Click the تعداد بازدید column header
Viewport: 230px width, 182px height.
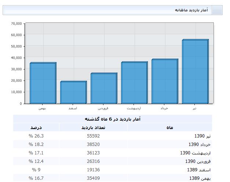click(x=93, y=127)
